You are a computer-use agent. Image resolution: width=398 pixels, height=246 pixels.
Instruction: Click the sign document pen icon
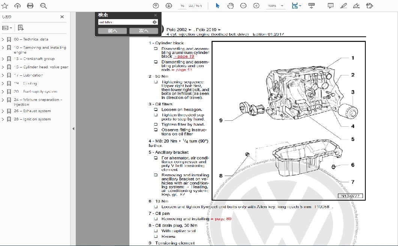(x=356, y=6)
